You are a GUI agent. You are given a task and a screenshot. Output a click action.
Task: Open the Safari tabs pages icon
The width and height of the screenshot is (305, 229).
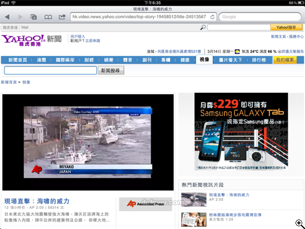[x=34, y=17]
